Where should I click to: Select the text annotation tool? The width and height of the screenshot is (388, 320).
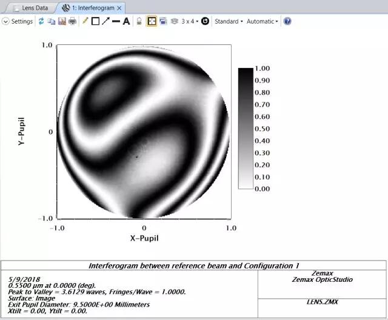[126, 21]
